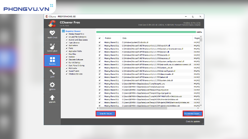The image size is (248, 139).
Task: Toggle Obsolete Software checkbox
Action: tap(67, 60)
